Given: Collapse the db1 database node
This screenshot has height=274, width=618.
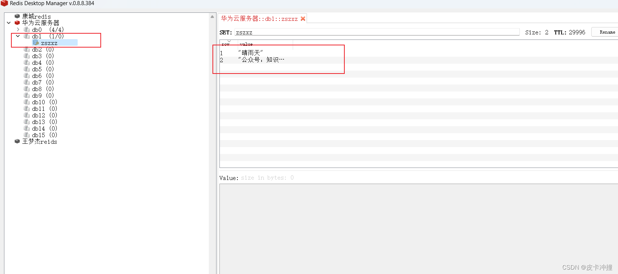Looking at the screenshot, I should point(18,36).
